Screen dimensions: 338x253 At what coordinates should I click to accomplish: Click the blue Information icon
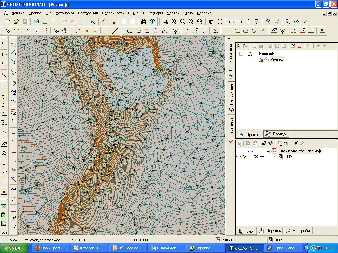click(x=152, y=21)
